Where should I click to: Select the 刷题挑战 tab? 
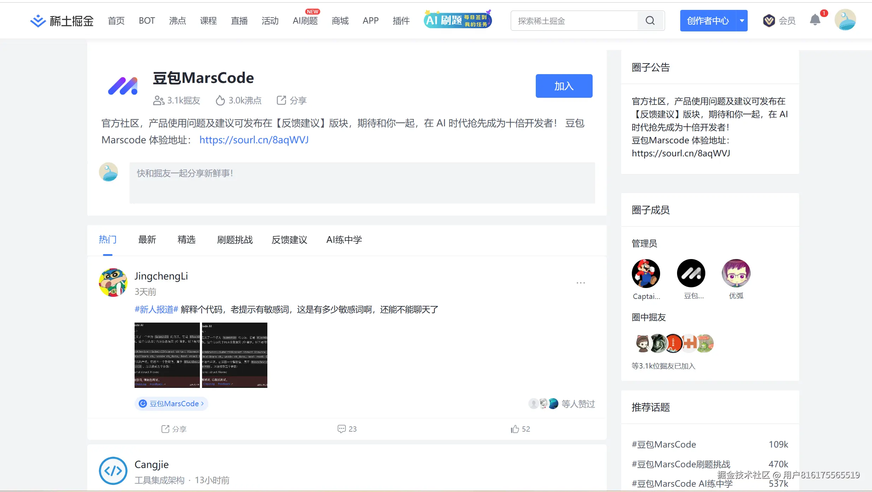click(x=235, y=240)
